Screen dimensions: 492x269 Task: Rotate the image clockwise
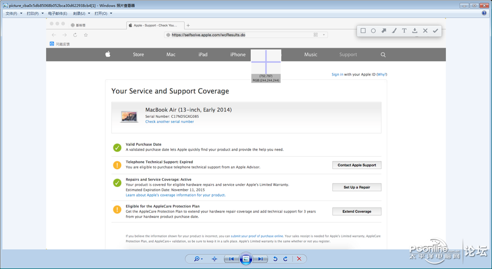coord(285,259)
